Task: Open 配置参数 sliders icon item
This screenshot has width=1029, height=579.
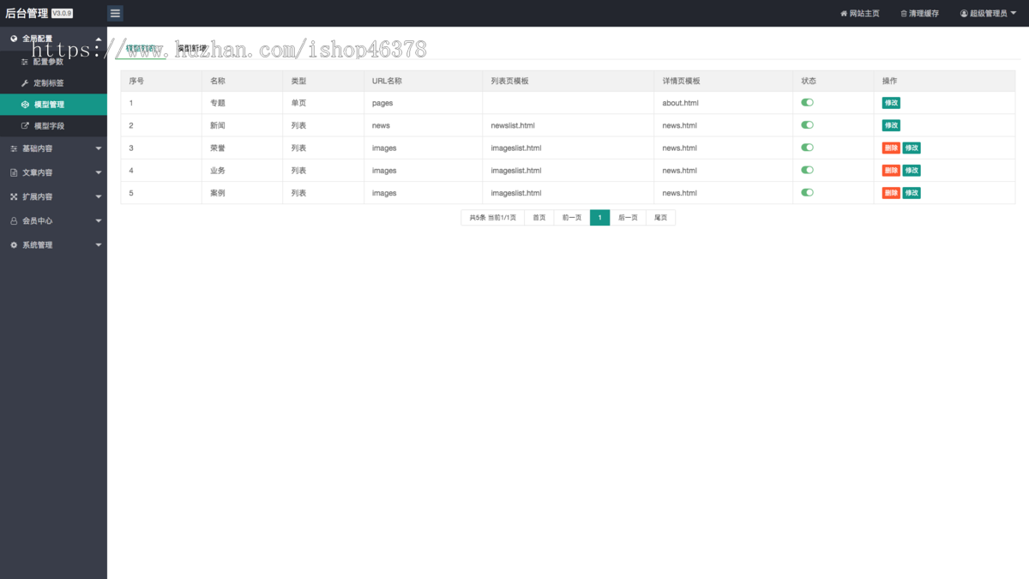Action: (53, 62)
